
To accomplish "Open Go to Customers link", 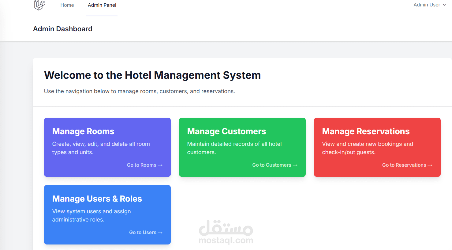I will [274, 165].
